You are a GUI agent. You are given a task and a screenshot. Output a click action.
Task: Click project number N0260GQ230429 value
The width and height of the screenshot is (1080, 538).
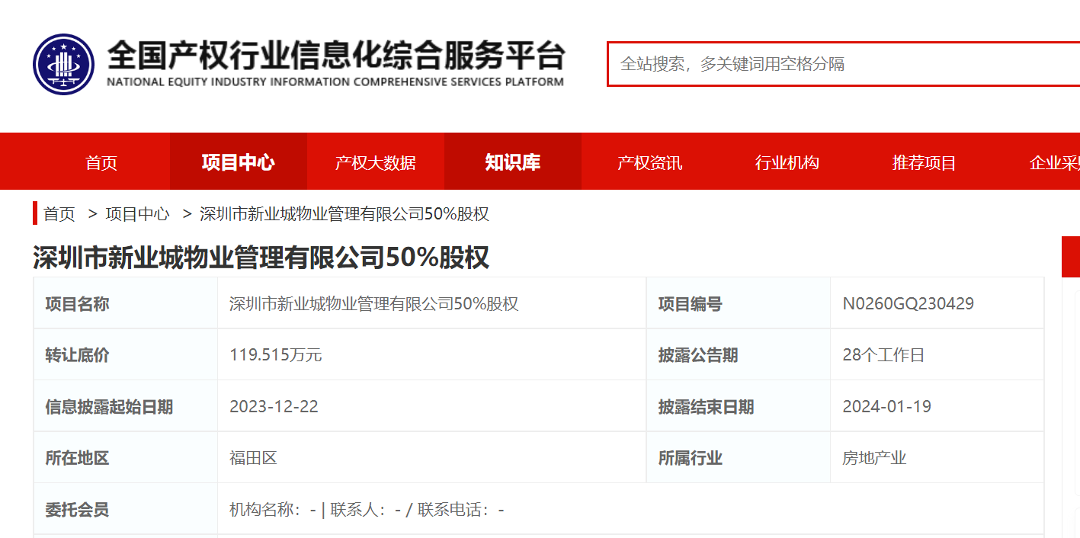[908, 304]
